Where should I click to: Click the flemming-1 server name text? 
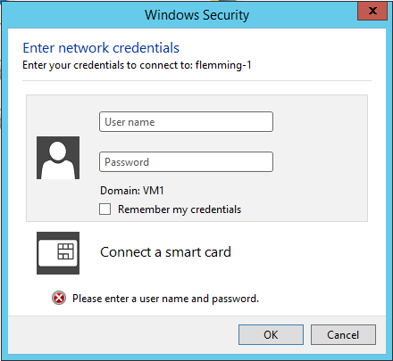pos(223,65)
